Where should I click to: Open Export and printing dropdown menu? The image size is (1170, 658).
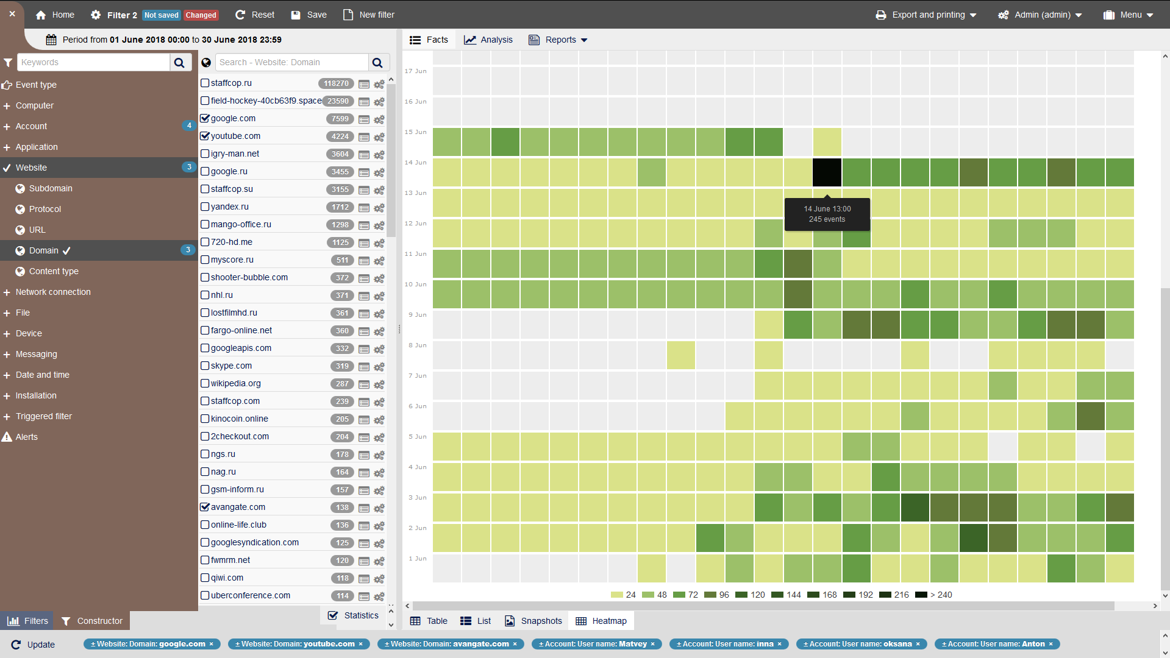click(x=926, y=15)
